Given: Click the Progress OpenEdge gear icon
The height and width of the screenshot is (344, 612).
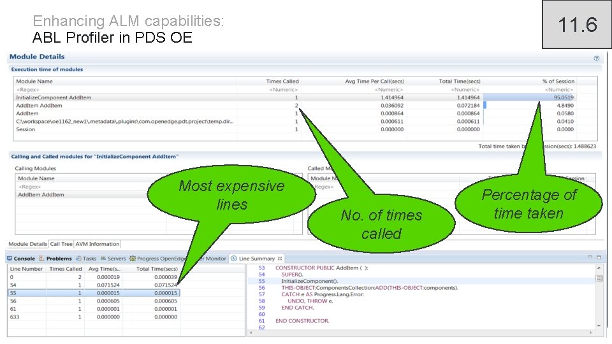Looking at the screenshot, I should tap(133, 258).
